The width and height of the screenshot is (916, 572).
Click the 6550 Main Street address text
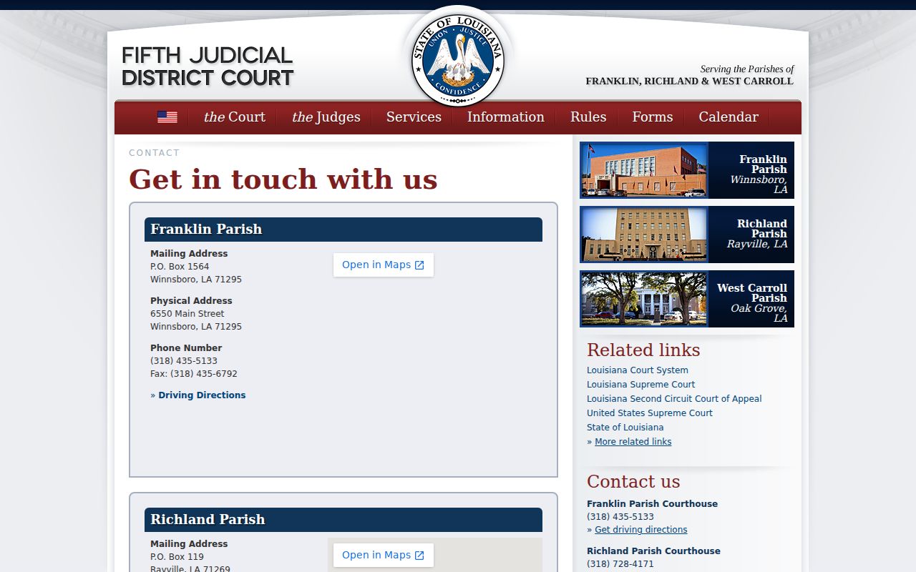tap(187, 314)
